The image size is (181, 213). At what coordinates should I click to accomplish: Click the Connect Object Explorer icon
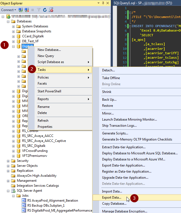coord(20,10)
